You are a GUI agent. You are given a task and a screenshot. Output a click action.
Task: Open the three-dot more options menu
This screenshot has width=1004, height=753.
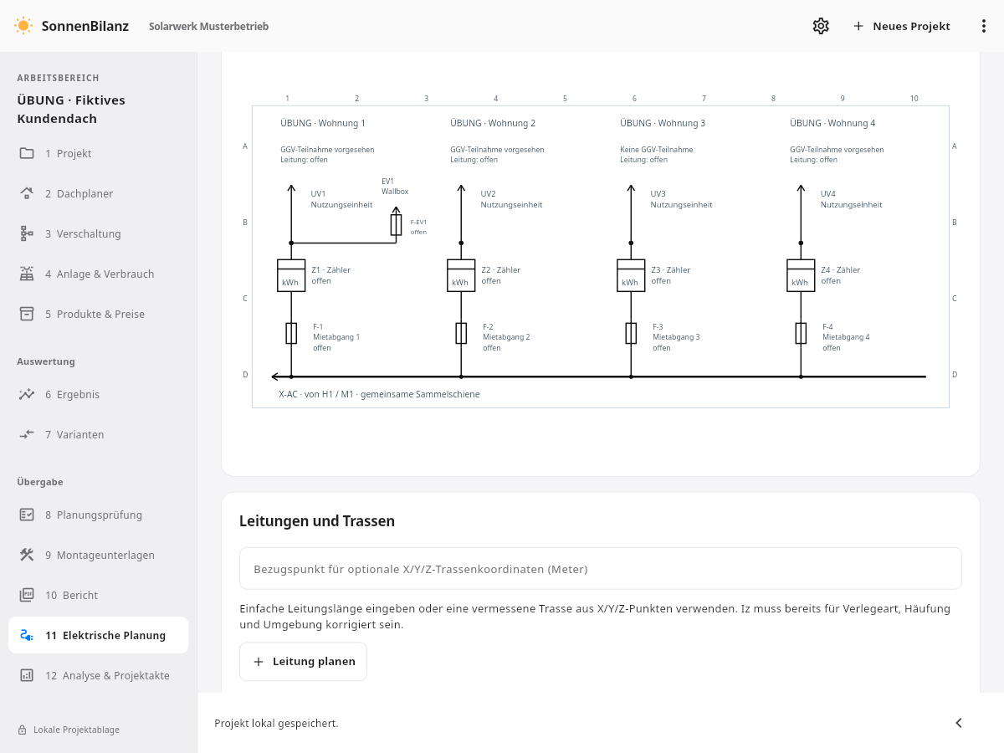click(984, 26)
